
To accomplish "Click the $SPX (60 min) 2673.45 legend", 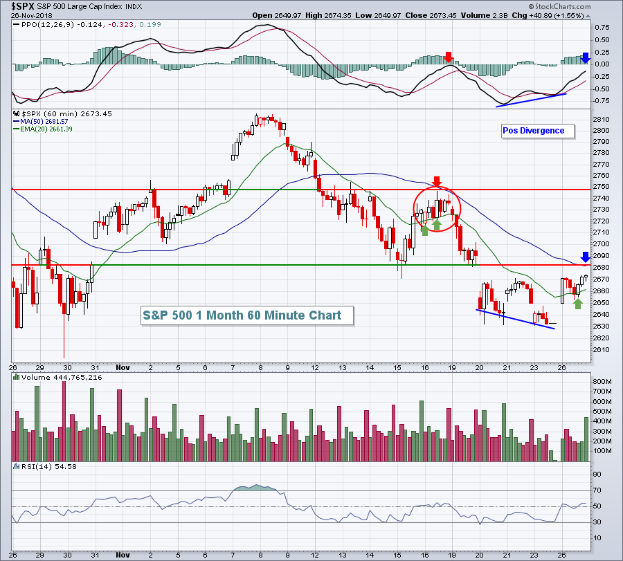I will pos(66,114).
